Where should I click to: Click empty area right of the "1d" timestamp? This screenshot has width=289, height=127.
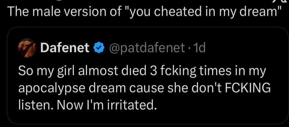(x=244, y=48)
